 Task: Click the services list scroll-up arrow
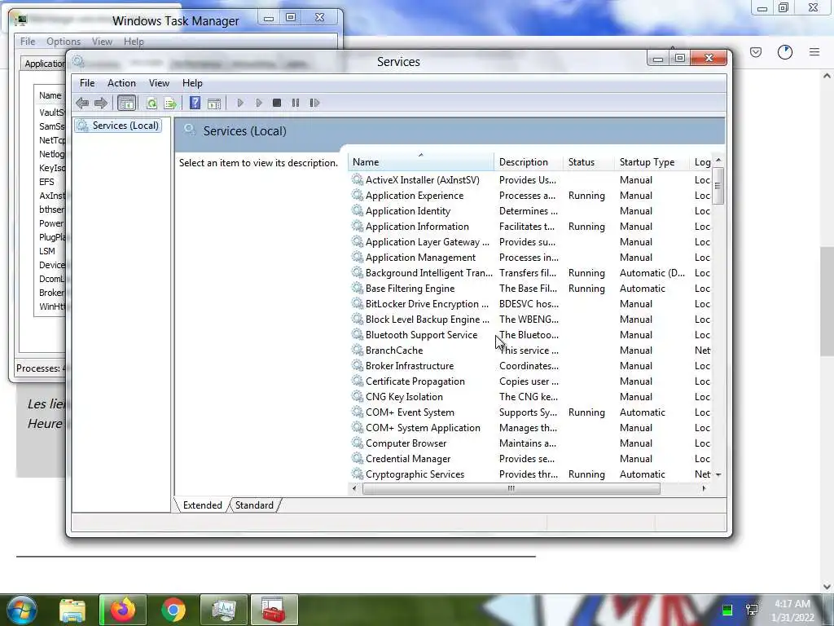pyautogui.click(x=718, y=161)
